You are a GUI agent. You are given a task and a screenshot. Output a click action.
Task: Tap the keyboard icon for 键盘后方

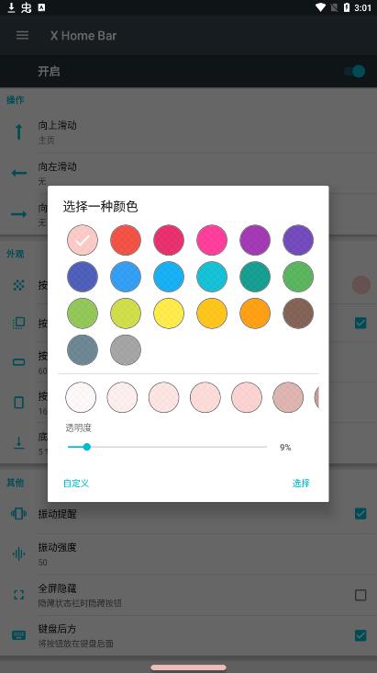pyautogui.click(x=19, y=635)
